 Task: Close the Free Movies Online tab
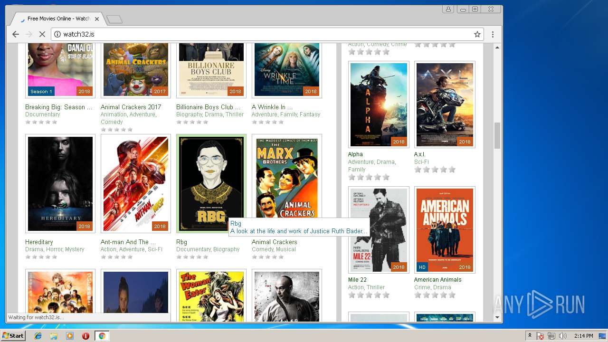97,19
